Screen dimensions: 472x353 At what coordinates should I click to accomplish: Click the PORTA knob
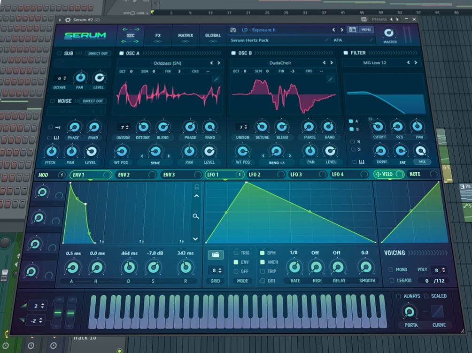tap(409, 312)
